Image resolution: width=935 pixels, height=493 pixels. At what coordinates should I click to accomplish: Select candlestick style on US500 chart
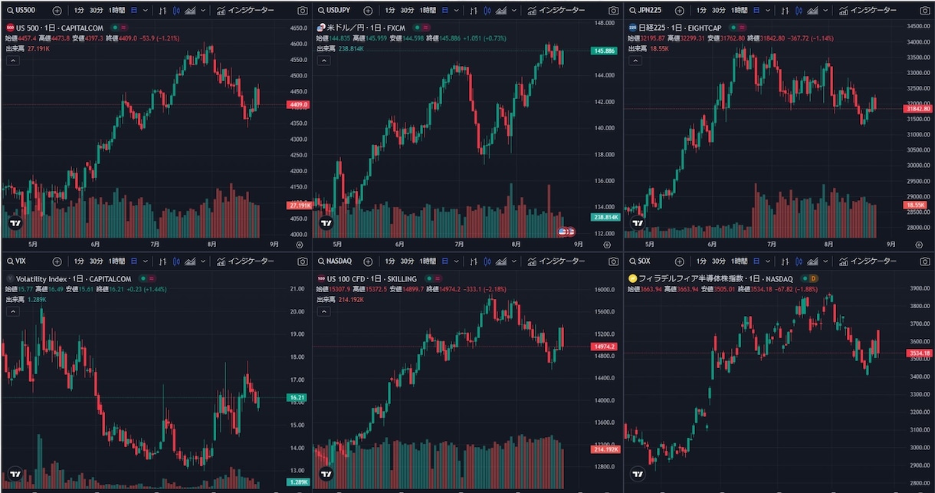coord(176,11)
